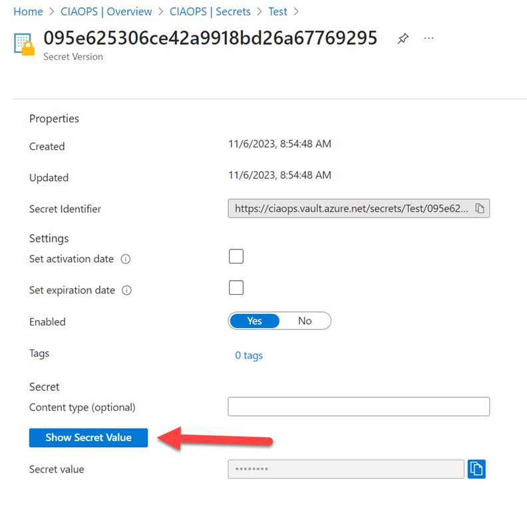Set Enabled toggle to Yes
527x511 pixels.
coord(255,321)
